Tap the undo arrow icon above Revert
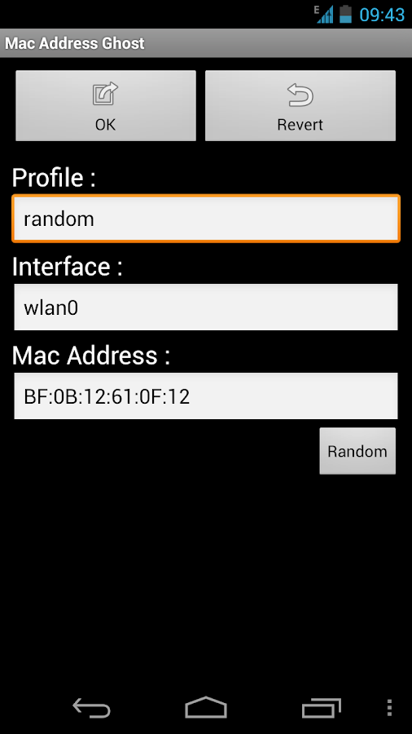 click(300, 94)
